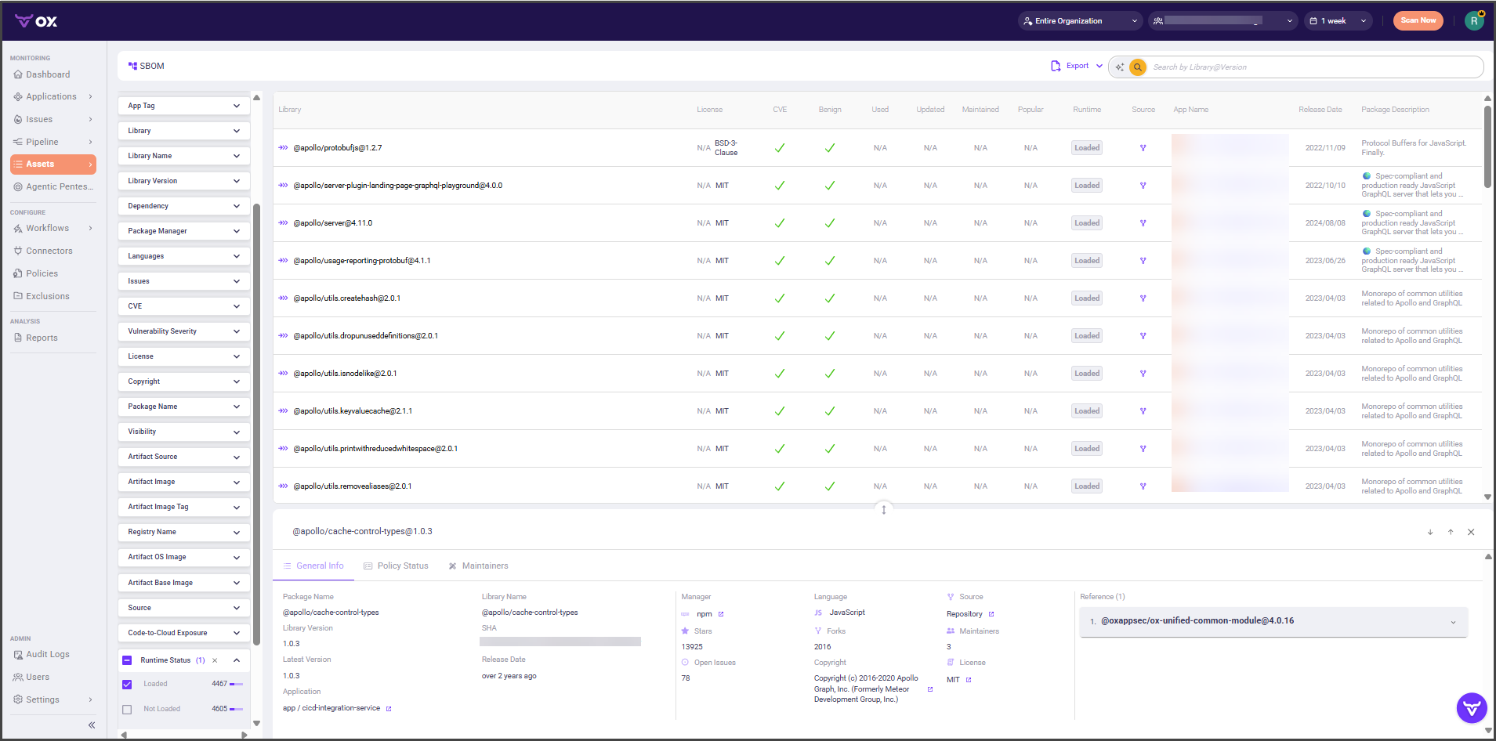The height and width of the screenshot is (741, 1496).
Task: Expand the Vulnerability Severity filter
Action: (x=183, y=331)
